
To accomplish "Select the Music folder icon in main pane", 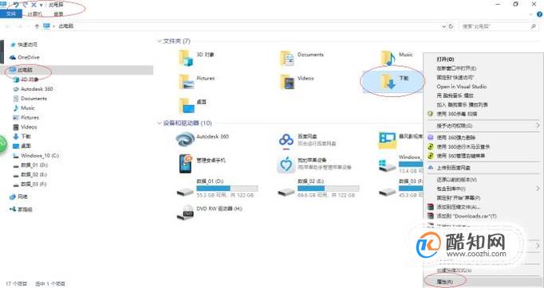I will (x=388, y=58).
